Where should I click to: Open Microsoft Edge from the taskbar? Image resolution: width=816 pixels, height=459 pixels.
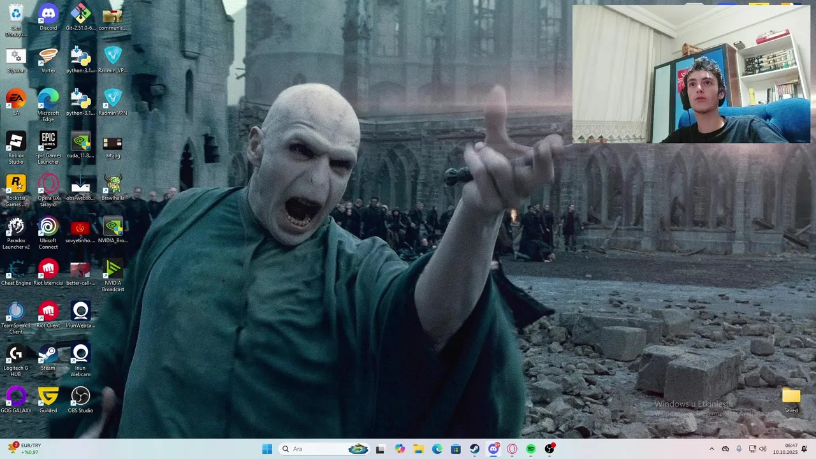pos(437,449)
